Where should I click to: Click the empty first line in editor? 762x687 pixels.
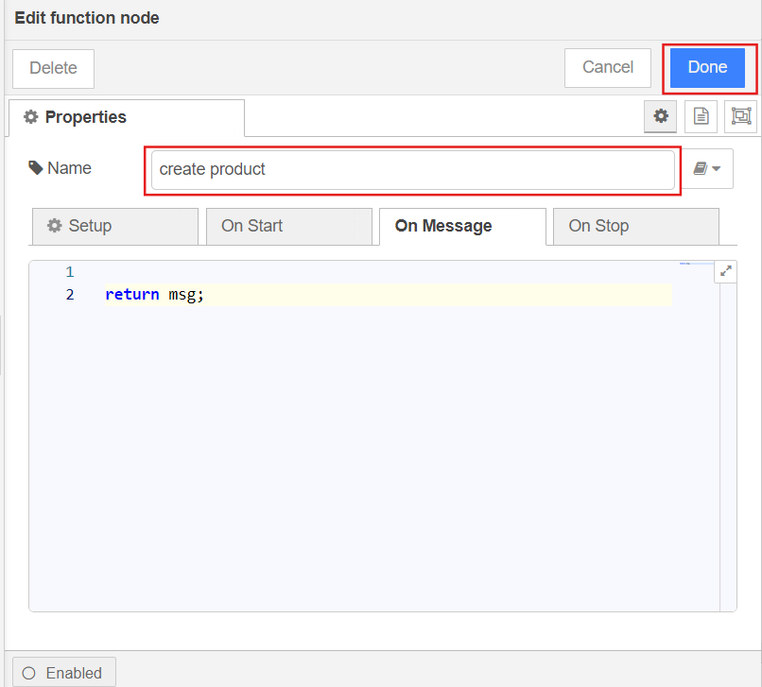pos(378,272)
